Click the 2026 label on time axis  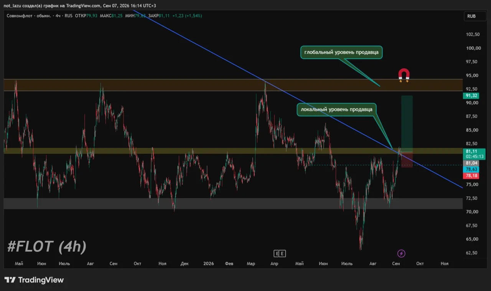point(209,264)
